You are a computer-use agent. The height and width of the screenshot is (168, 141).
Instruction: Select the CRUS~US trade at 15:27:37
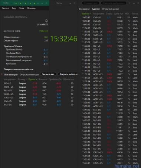pos(110,163)
